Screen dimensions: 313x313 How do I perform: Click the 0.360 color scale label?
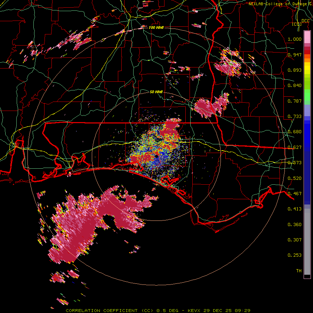pos(295,225)
